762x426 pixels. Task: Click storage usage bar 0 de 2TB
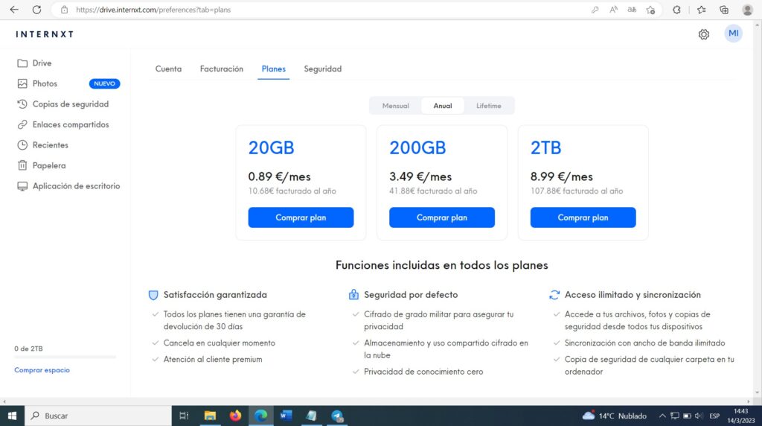[65, 357]
